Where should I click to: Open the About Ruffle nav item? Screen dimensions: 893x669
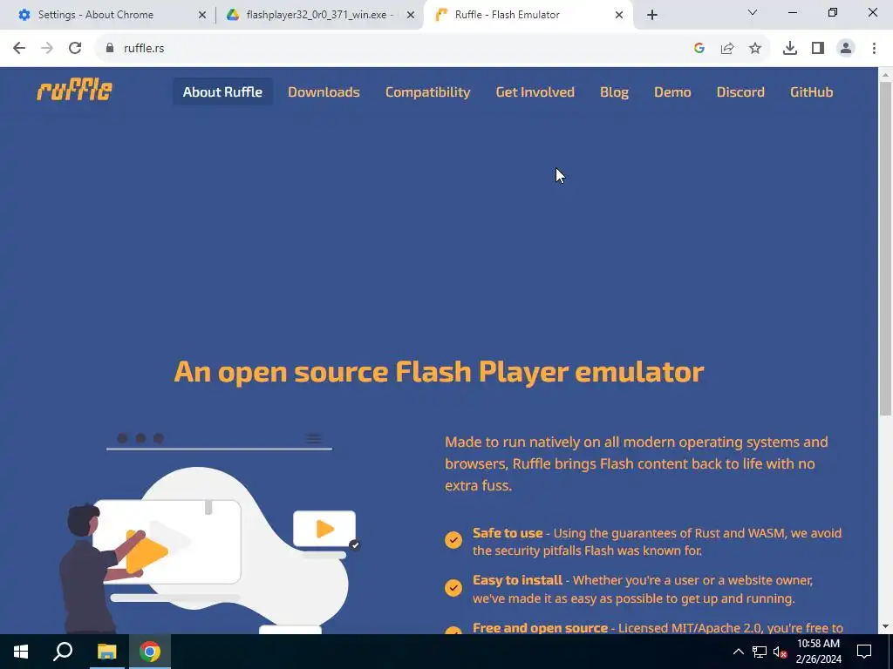click(x=222, y=91)
